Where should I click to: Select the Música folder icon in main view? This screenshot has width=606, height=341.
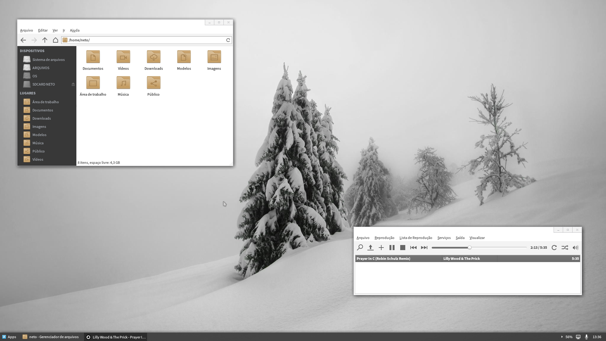tap(123, 83)
